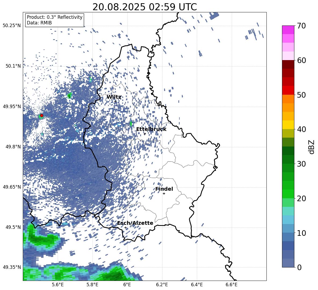Click the yellow colorbar segment
This screenshot has width=318, height=290.
288,125
